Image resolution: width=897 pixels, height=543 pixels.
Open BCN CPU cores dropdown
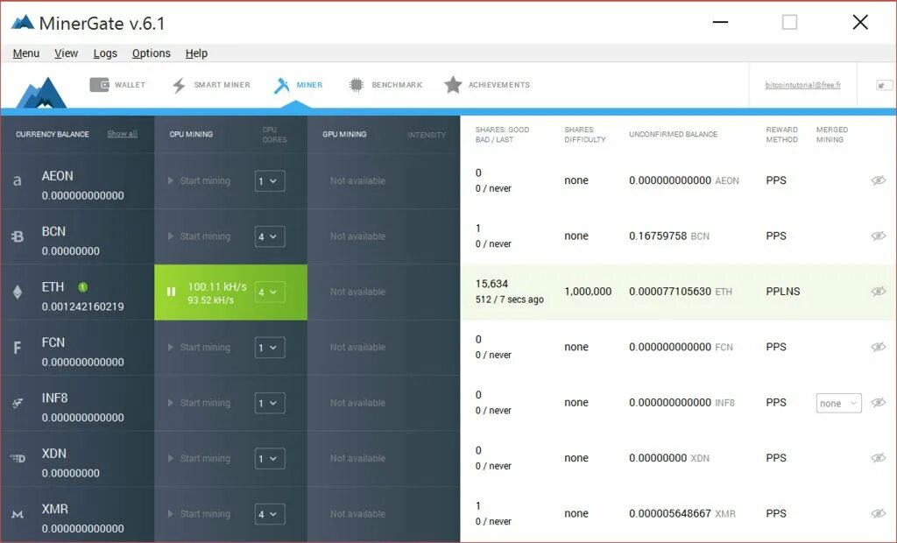[x=270, y=236]
